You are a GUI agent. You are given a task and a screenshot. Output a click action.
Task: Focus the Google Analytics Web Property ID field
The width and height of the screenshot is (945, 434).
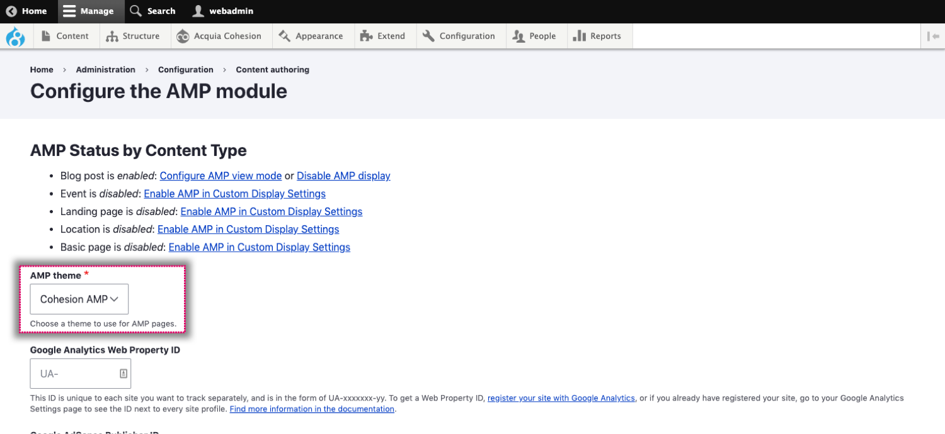pos(81,374)
